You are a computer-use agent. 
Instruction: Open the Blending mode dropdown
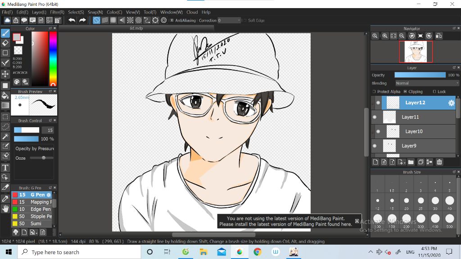click(427, 83)
